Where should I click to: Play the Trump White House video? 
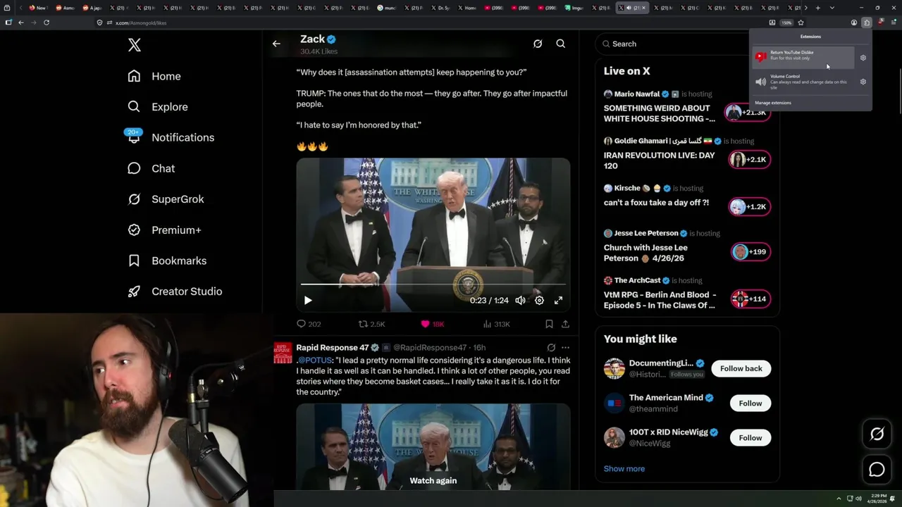308,300
